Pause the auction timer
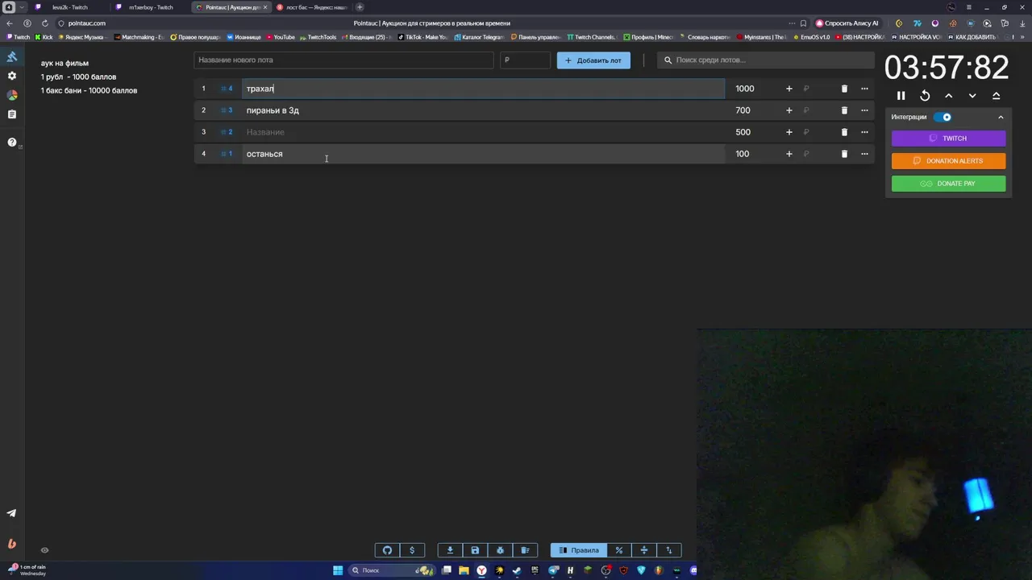Image resolution: width=1032 pixels, height=580 pixels. [x=901, y=96]
